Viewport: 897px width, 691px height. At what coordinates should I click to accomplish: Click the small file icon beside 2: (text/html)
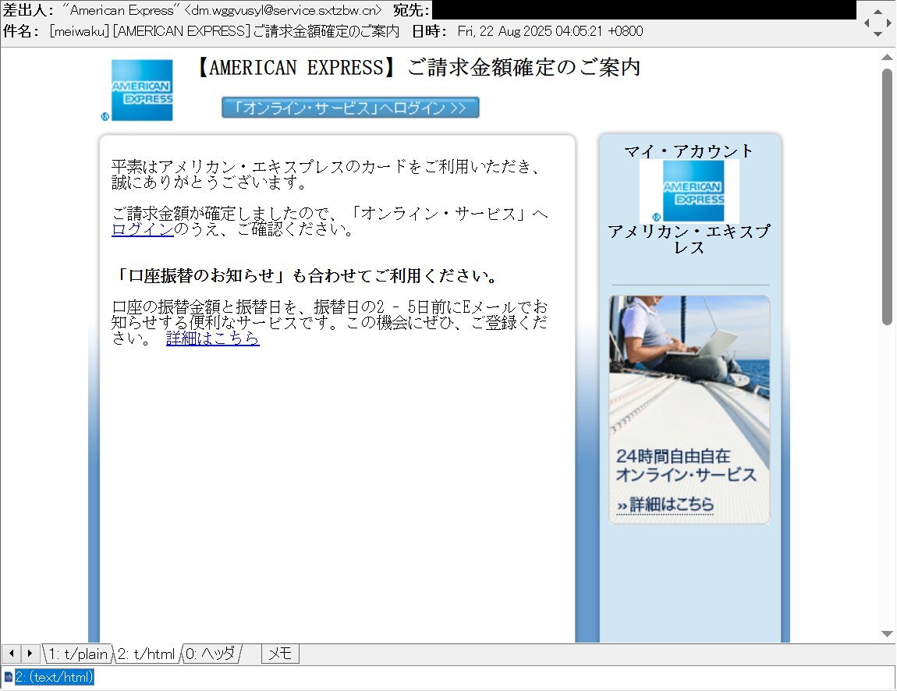[x=8, y=677]
